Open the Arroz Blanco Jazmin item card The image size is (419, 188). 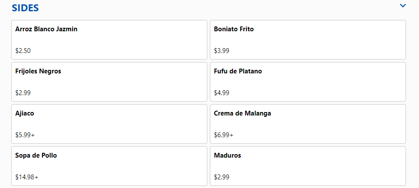coord(109,40)
